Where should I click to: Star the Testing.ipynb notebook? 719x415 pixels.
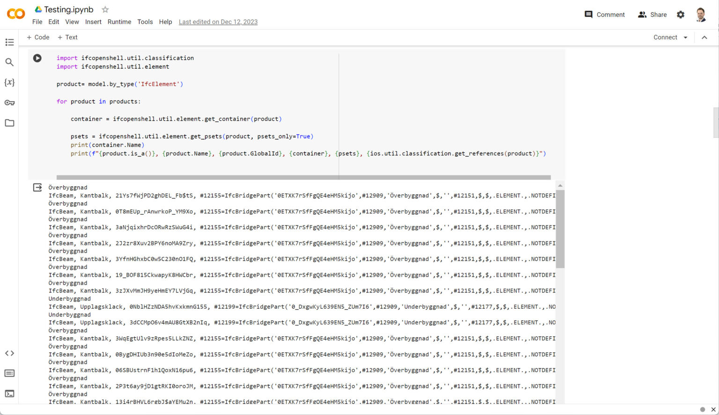105,9
